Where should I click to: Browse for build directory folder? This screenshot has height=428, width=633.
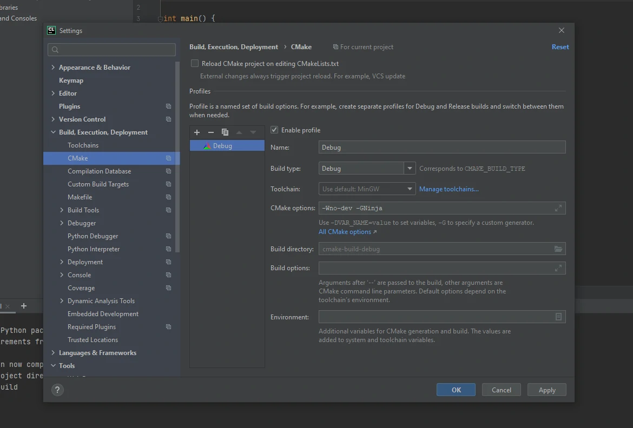point(558,249)
